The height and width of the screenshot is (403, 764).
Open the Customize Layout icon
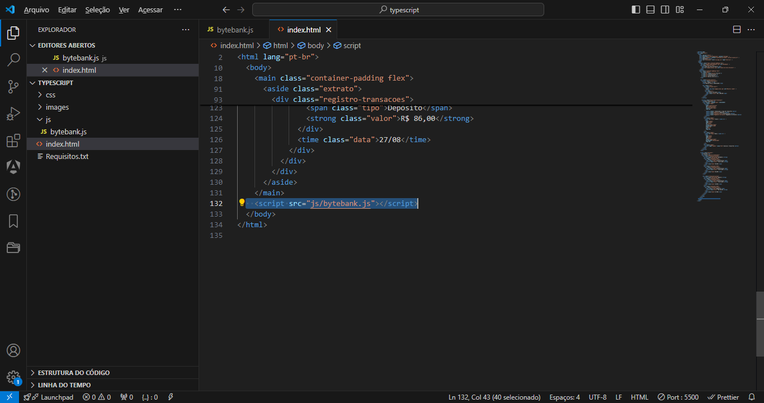[x=680, y=10]
